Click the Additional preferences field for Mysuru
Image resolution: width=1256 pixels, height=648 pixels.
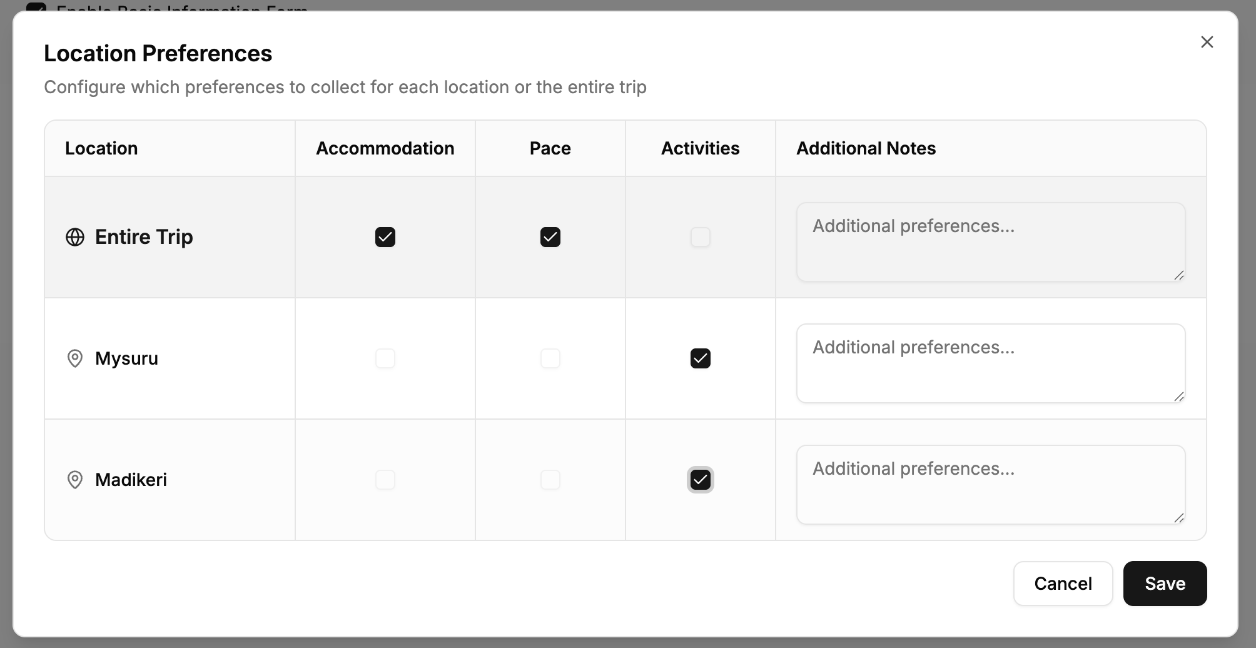click(990, 363)
